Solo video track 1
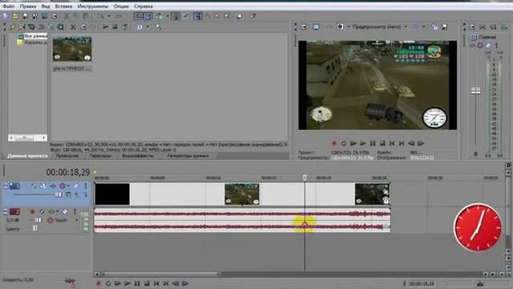This screenshot has width=513, height=289. coord(86,185)
